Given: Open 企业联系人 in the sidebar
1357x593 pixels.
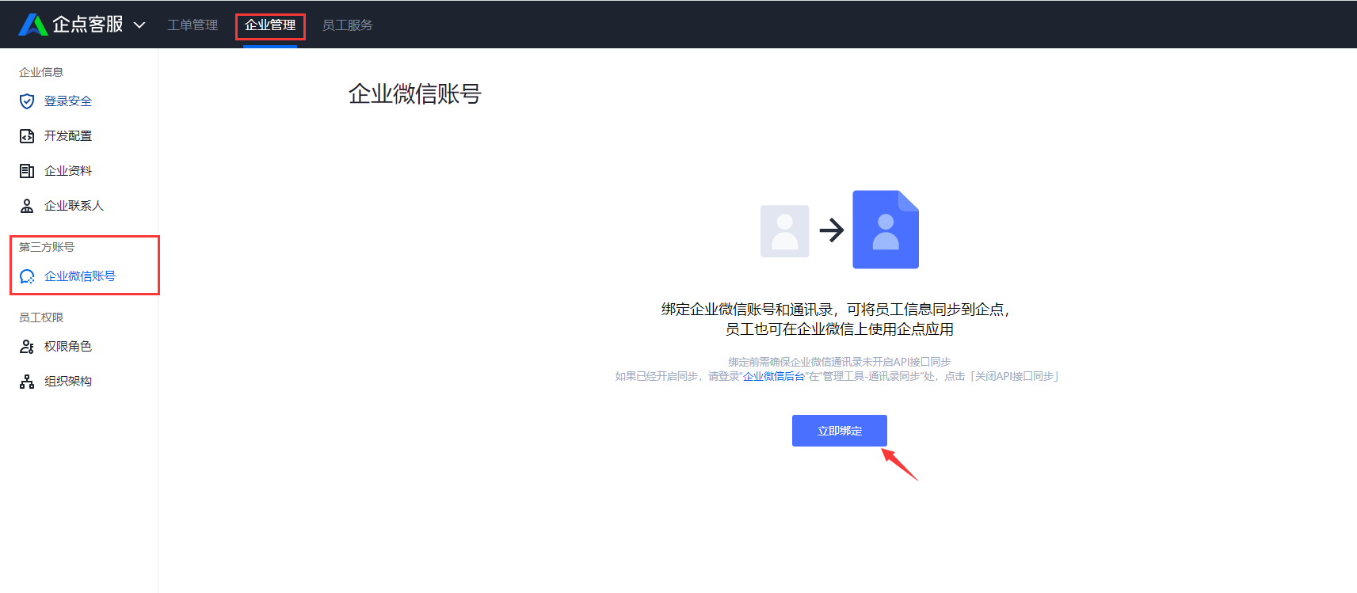Looking at the screenshot, I should point(74,206).
